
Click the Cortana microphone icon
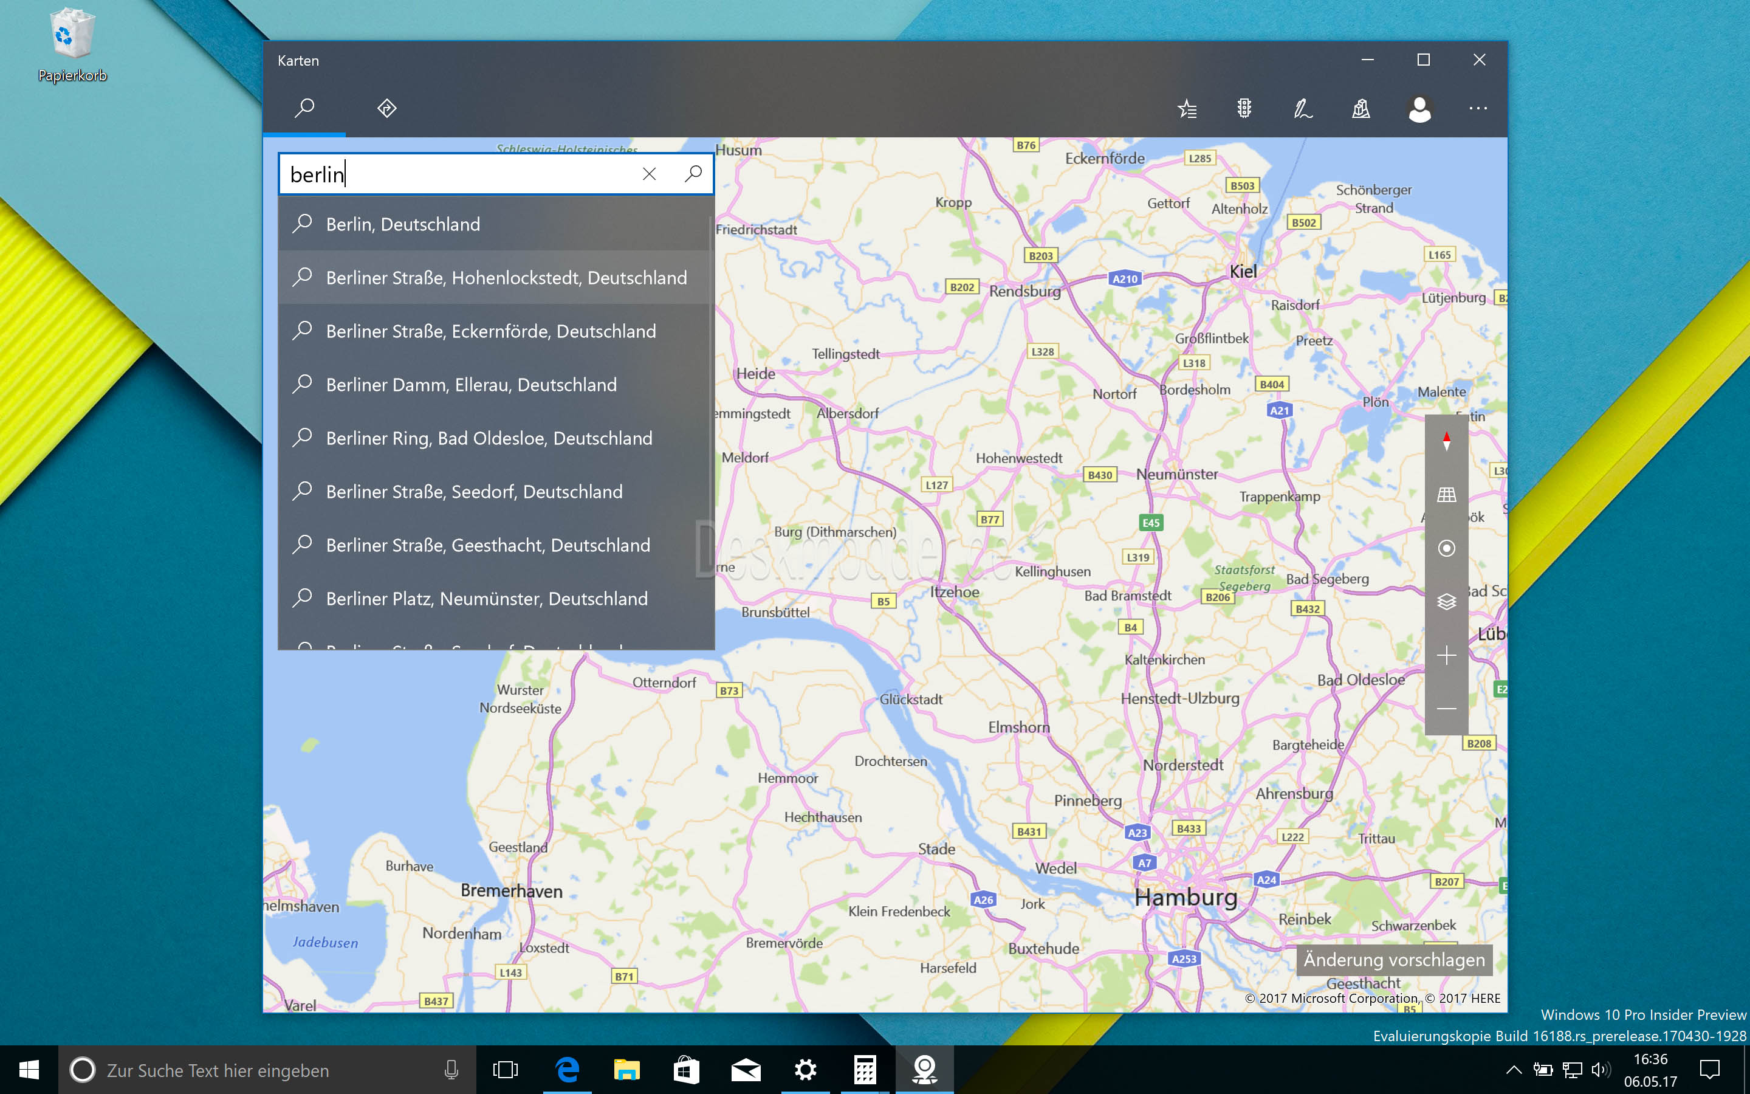[451, 1070]
